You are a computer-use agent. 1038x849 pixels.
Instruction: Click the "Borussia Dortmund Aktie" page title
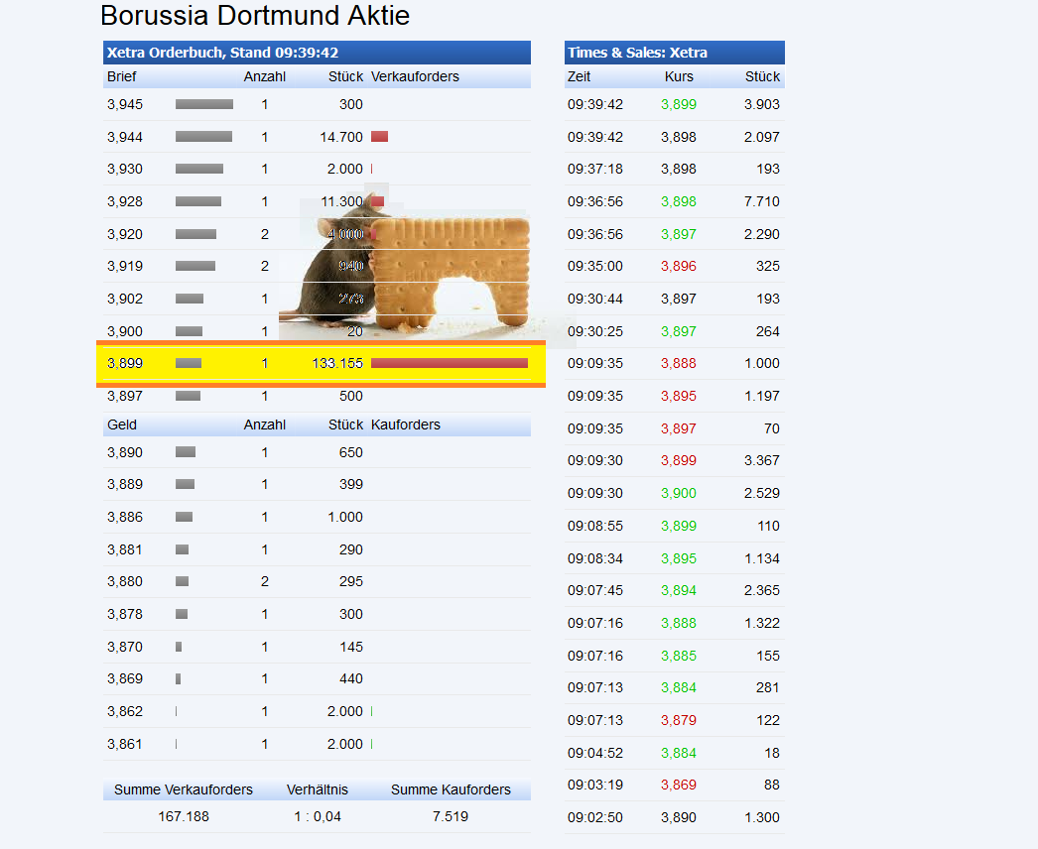point(255,16)
